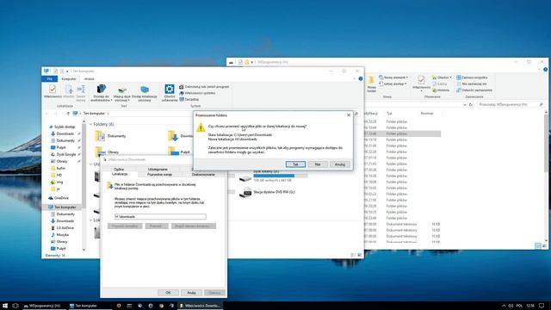The image size is (551, 310).
Task: Open the Dostosowywanie tab in properties
Action: point(203,174)
